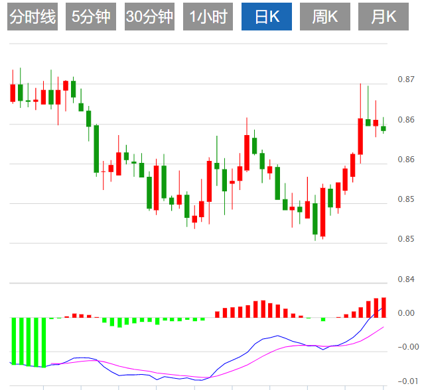Click the 0.84 price axis label

[x=406, y=279]
